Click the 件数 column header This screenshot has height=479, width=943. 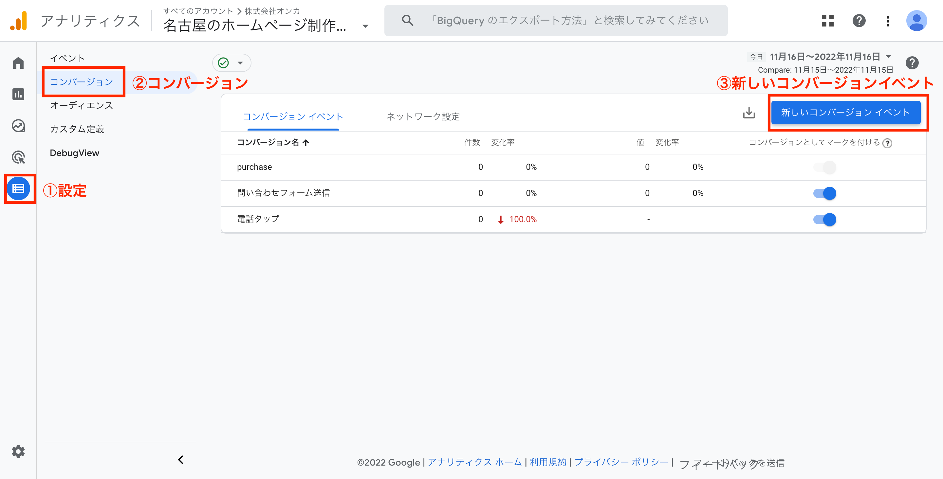coord(472,142)
